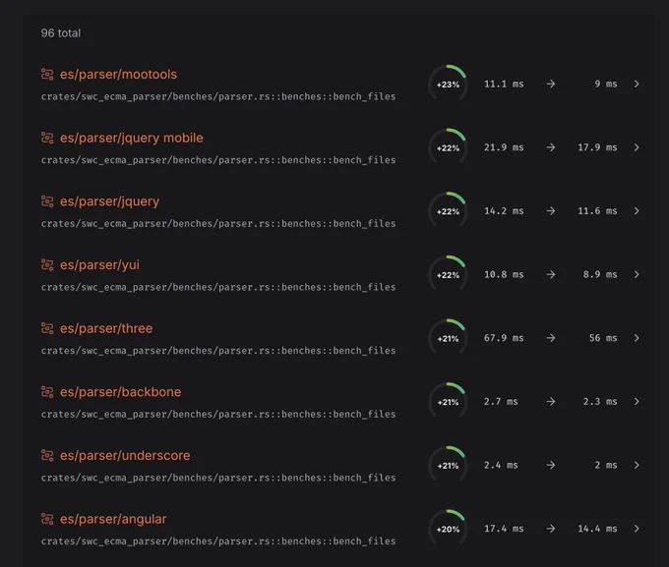The width and height of the screenshot is (669, 567).
Task: Open the es/parser/backbone benchmark link
Action: (x=120, y=392)
